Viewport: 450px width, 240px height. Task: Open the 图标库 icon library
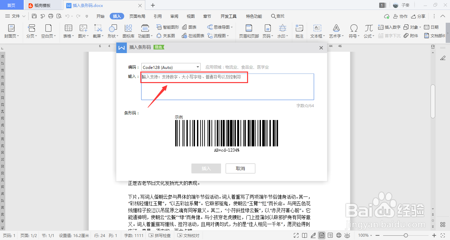128,31
